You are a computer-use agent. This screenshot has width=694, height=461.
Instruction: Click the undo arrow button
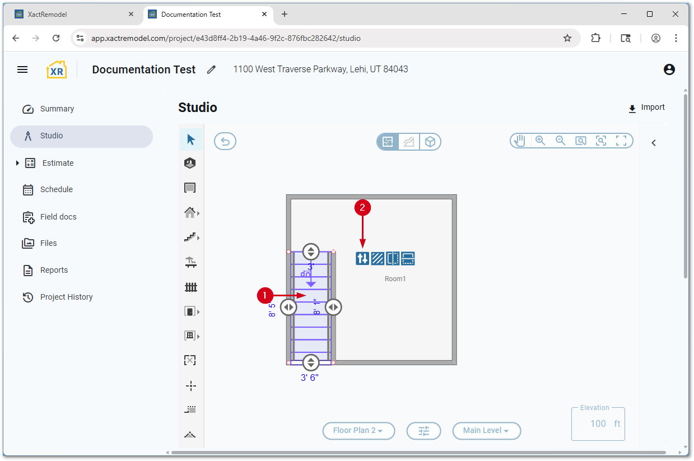pos(225,142)
